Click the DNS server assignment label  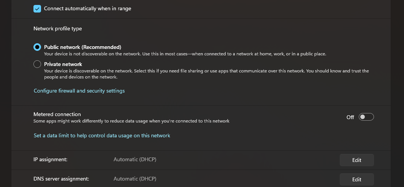[x=61, y=179]
